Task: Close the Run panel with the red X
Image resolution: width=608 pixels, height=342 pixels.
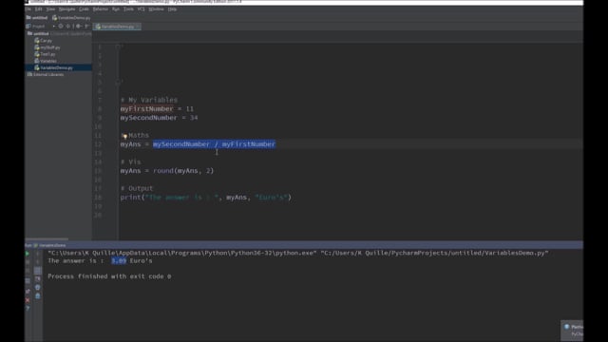Action: coord(28,300)
